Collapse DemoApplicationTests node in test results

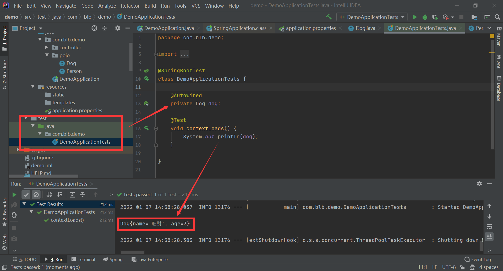[31, 212]
